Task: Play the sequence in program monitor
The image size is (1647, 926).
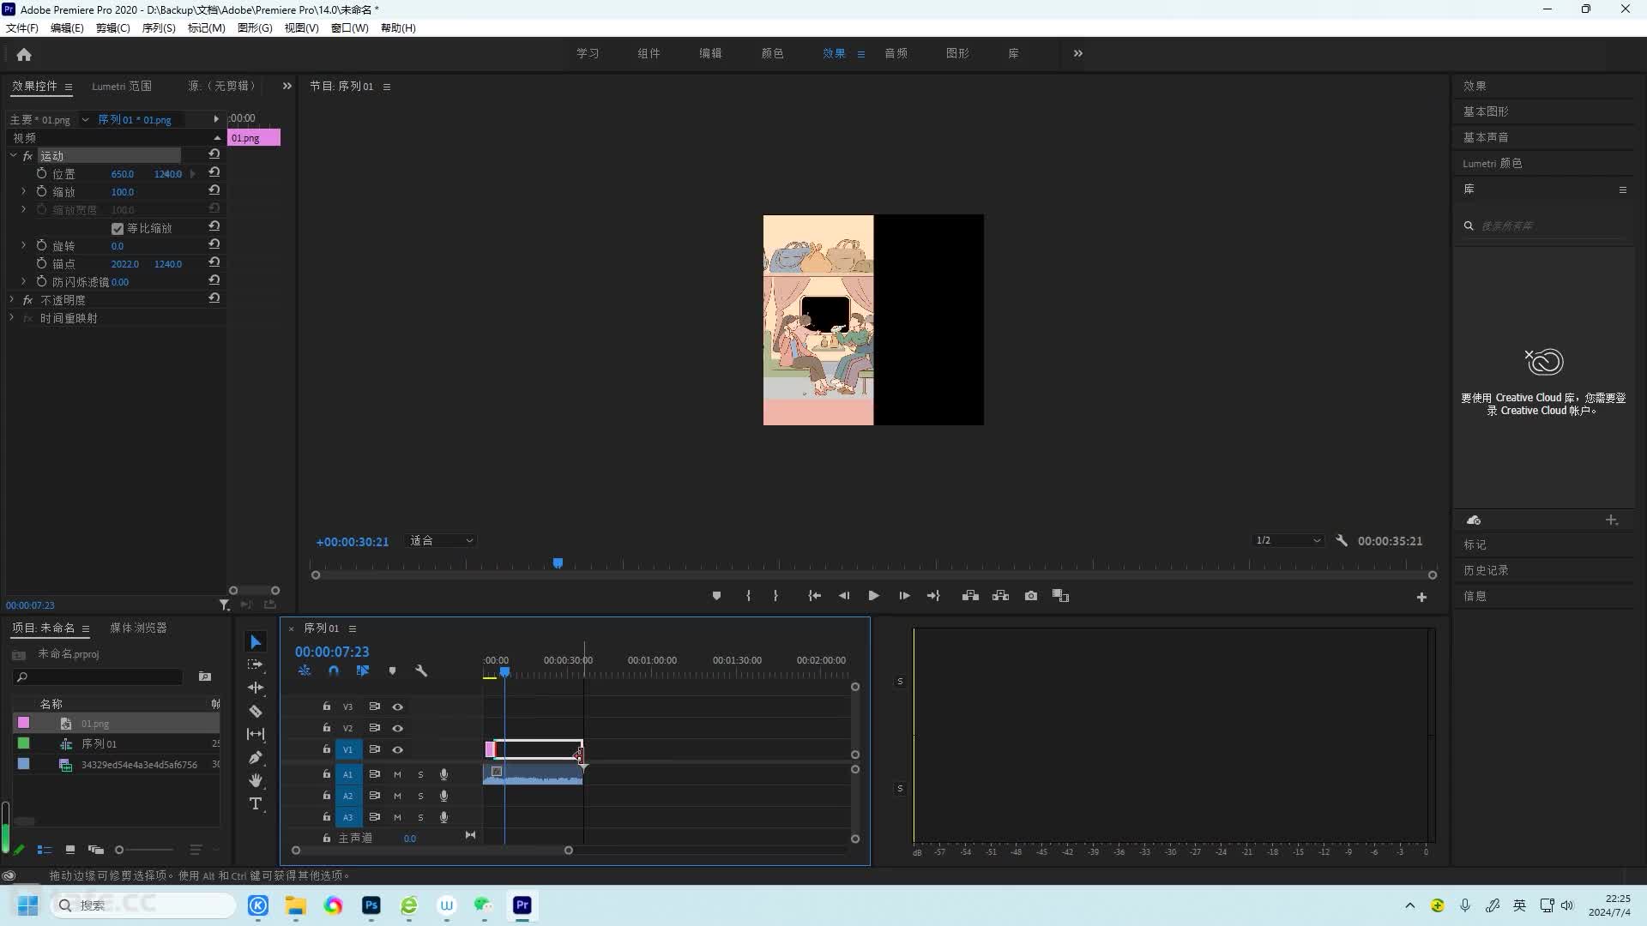Action: point(873,596)
